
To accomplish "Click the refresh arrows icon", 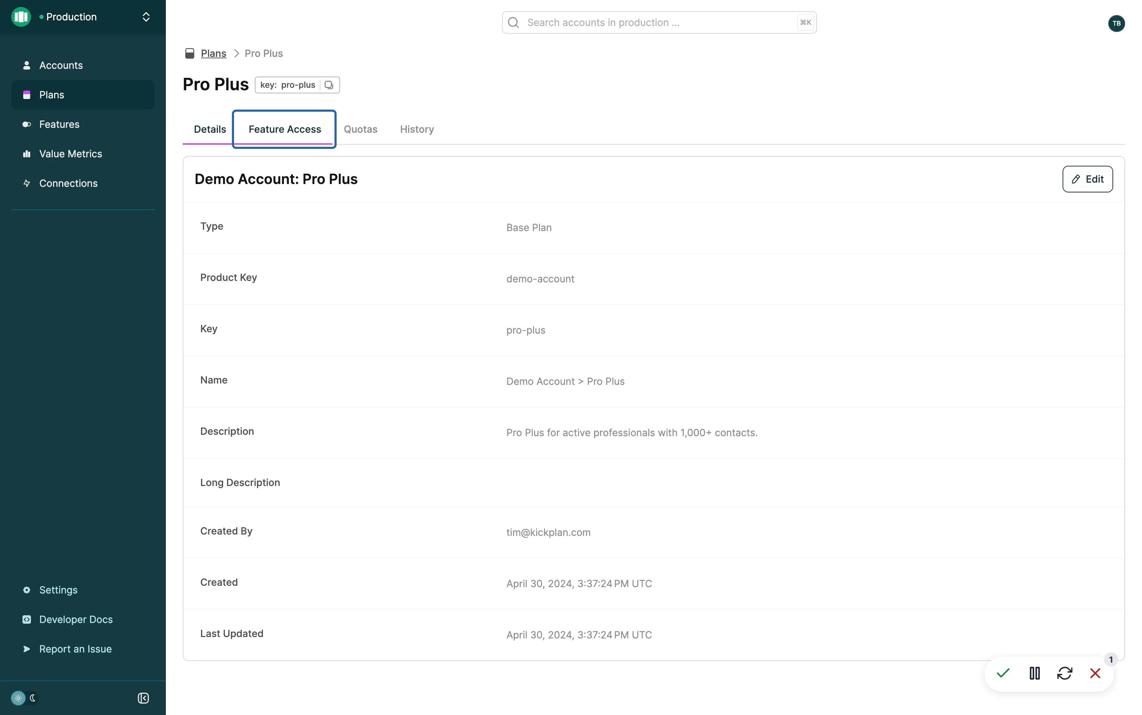I will [x=1064, y=673].
